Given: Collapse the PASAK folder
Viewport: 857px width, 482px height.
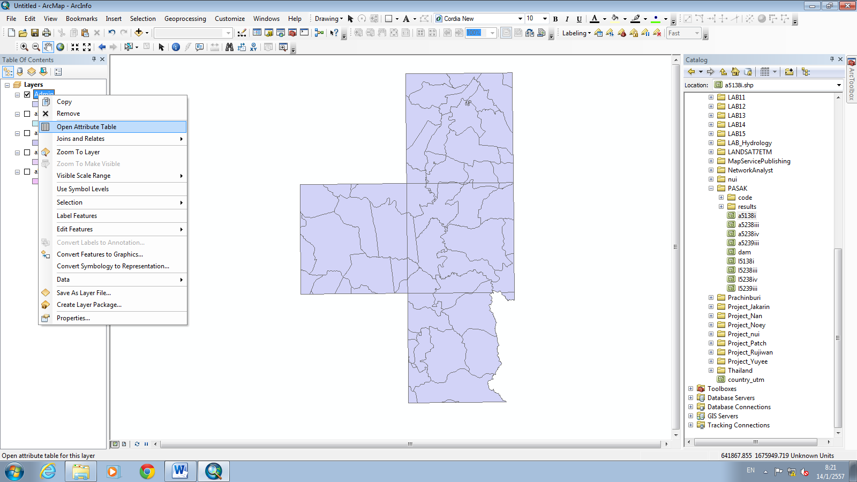Looking at the screenshot, I should (711, 189).
